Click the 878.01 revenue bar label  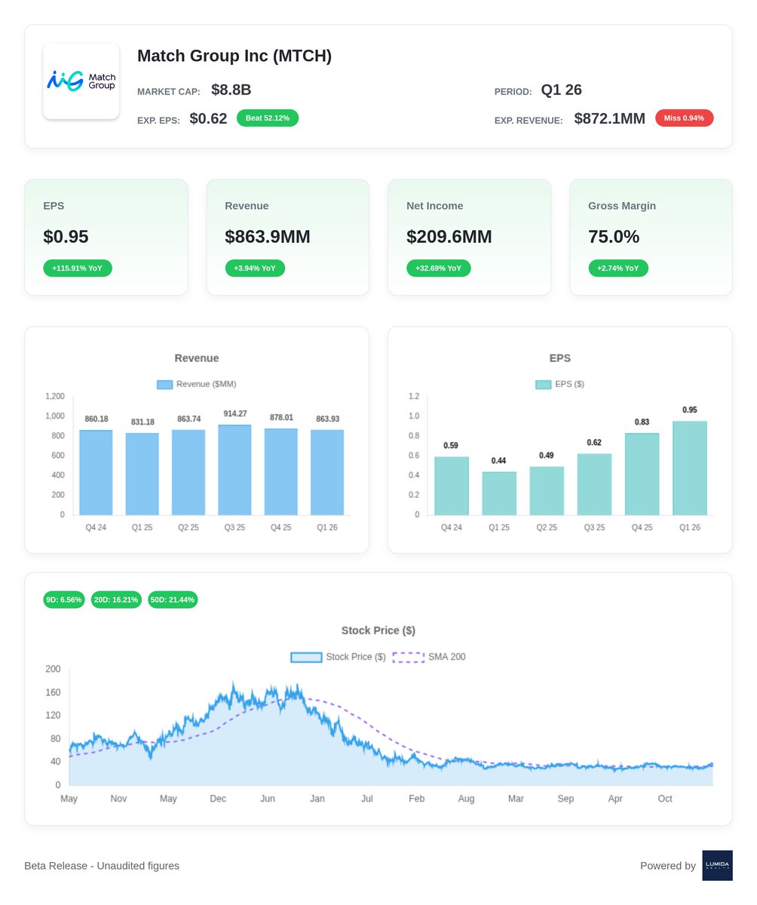click(x=281, y=417)
